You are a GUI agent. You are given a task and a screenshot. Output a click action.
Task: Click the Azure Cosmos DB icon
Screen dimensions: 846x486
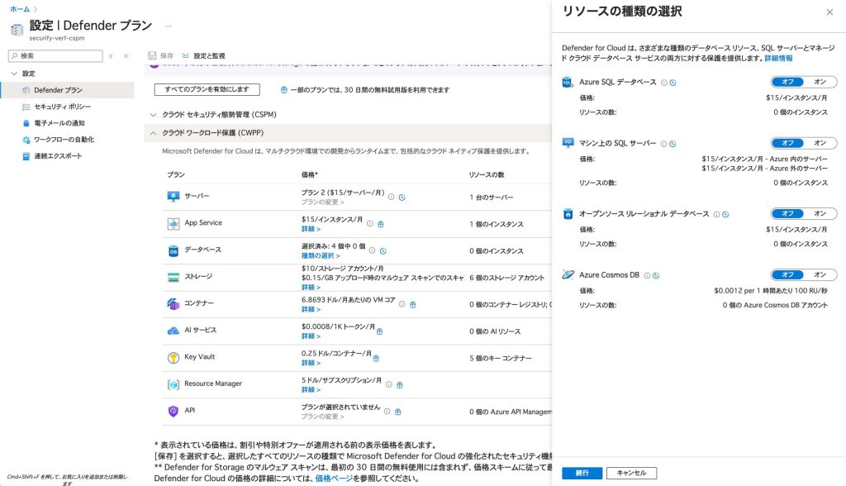click(568, 274)
